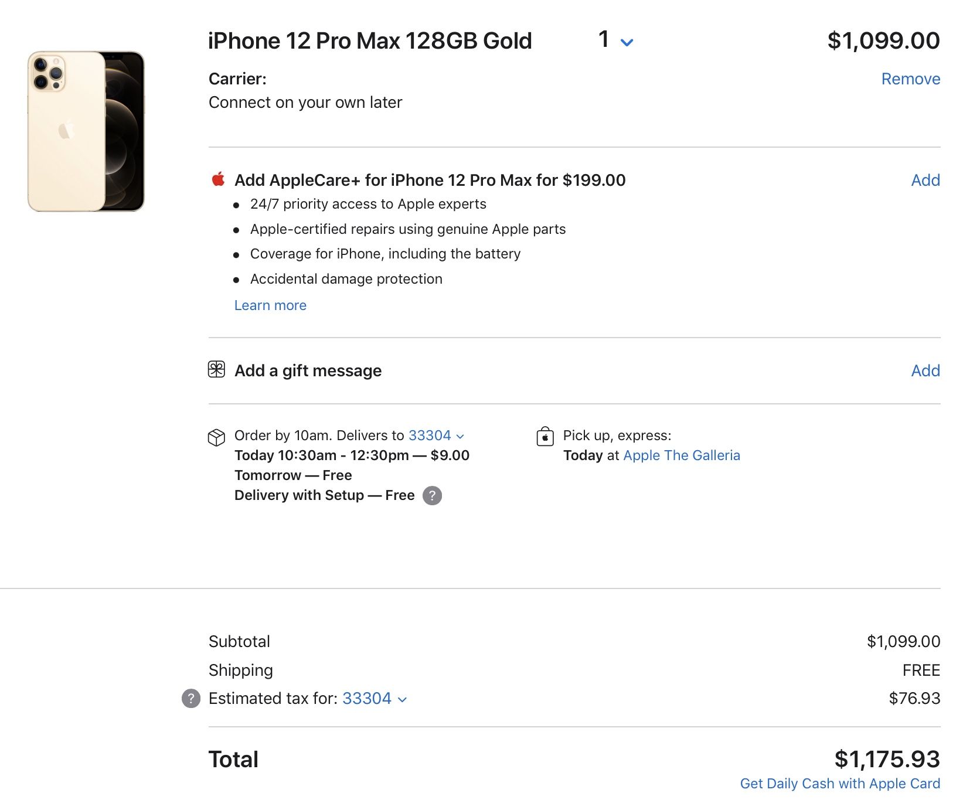Open the iPhone 12 Pro Max 128GB Gold title
The image size is (980, 810).
(370, 41)
